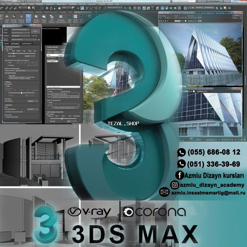
Task: Click the Redo arrow in main toolbar
Action: 2,8
